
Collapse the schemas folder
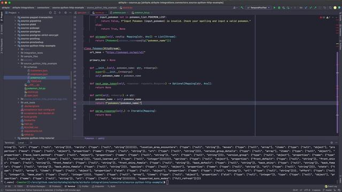(x=22, y=67)
